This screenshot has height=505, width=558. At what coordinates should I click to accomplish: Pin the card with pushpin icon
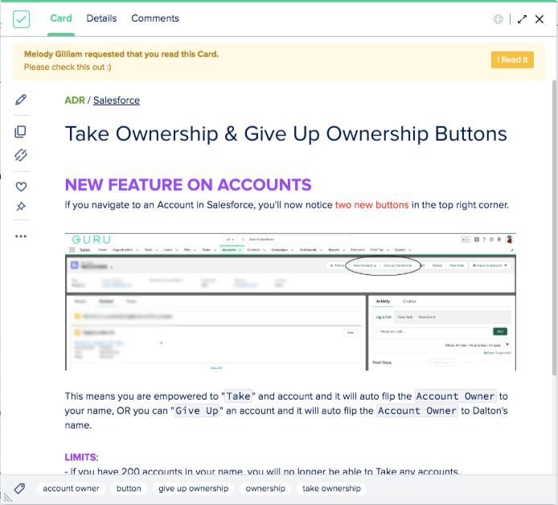point(21,207)
